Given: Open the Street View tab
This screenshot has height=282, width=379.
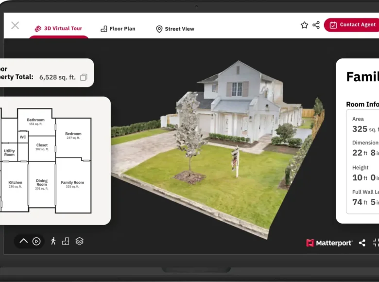Looking at the screenshot, I should tap(175, 29).
